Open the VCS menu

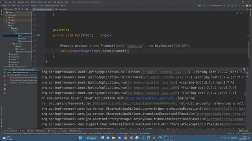[x=54, y=2]
